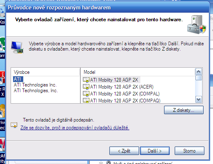This screenshot has height=164, width=213.
Task: Select manufacturer ATI Technologies Inc. without comma
Action: coord(35,85)
